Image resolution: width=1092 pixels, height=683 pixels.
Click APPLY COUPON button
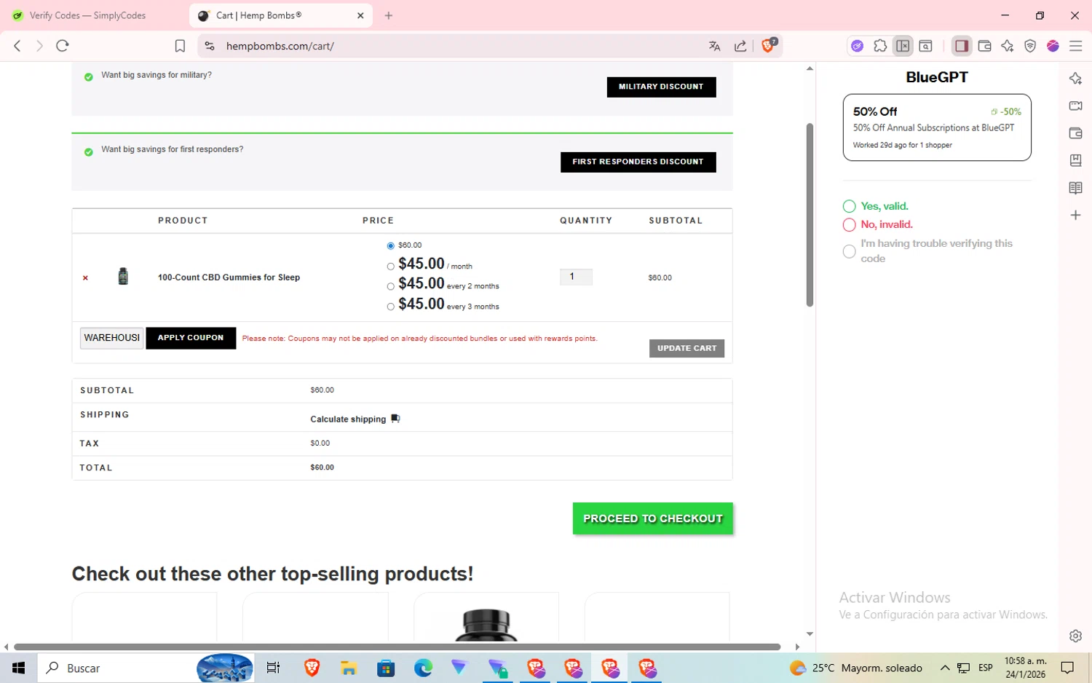pos(191,338)
